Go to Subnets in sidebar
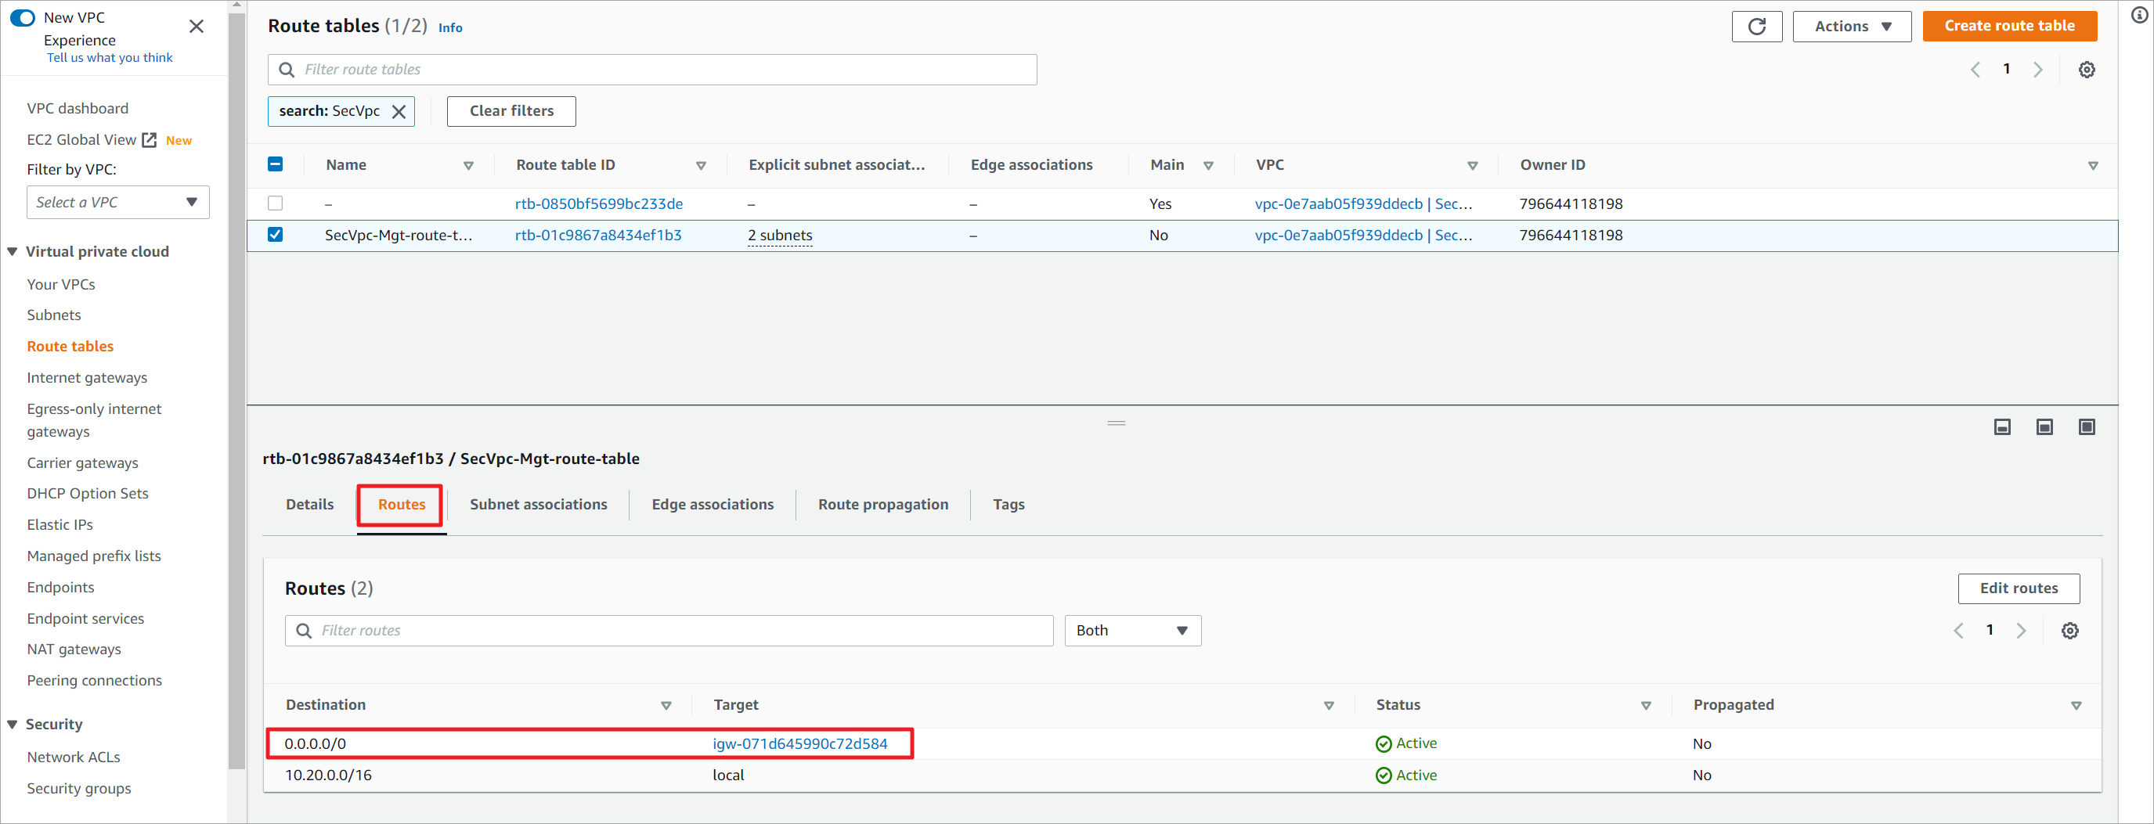2154x824 pixels. (53, 315)
